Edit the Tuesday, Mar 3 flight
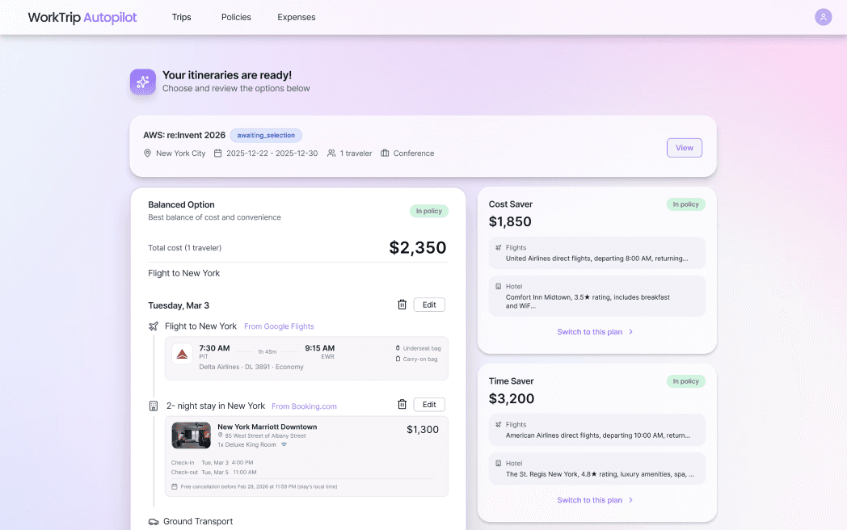 coord(429,305)
